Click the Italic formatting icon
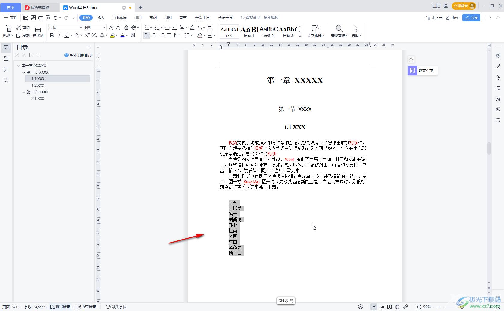Image resolution: width=504 pixels, height=311 pixels. click(x=59, y=35)
